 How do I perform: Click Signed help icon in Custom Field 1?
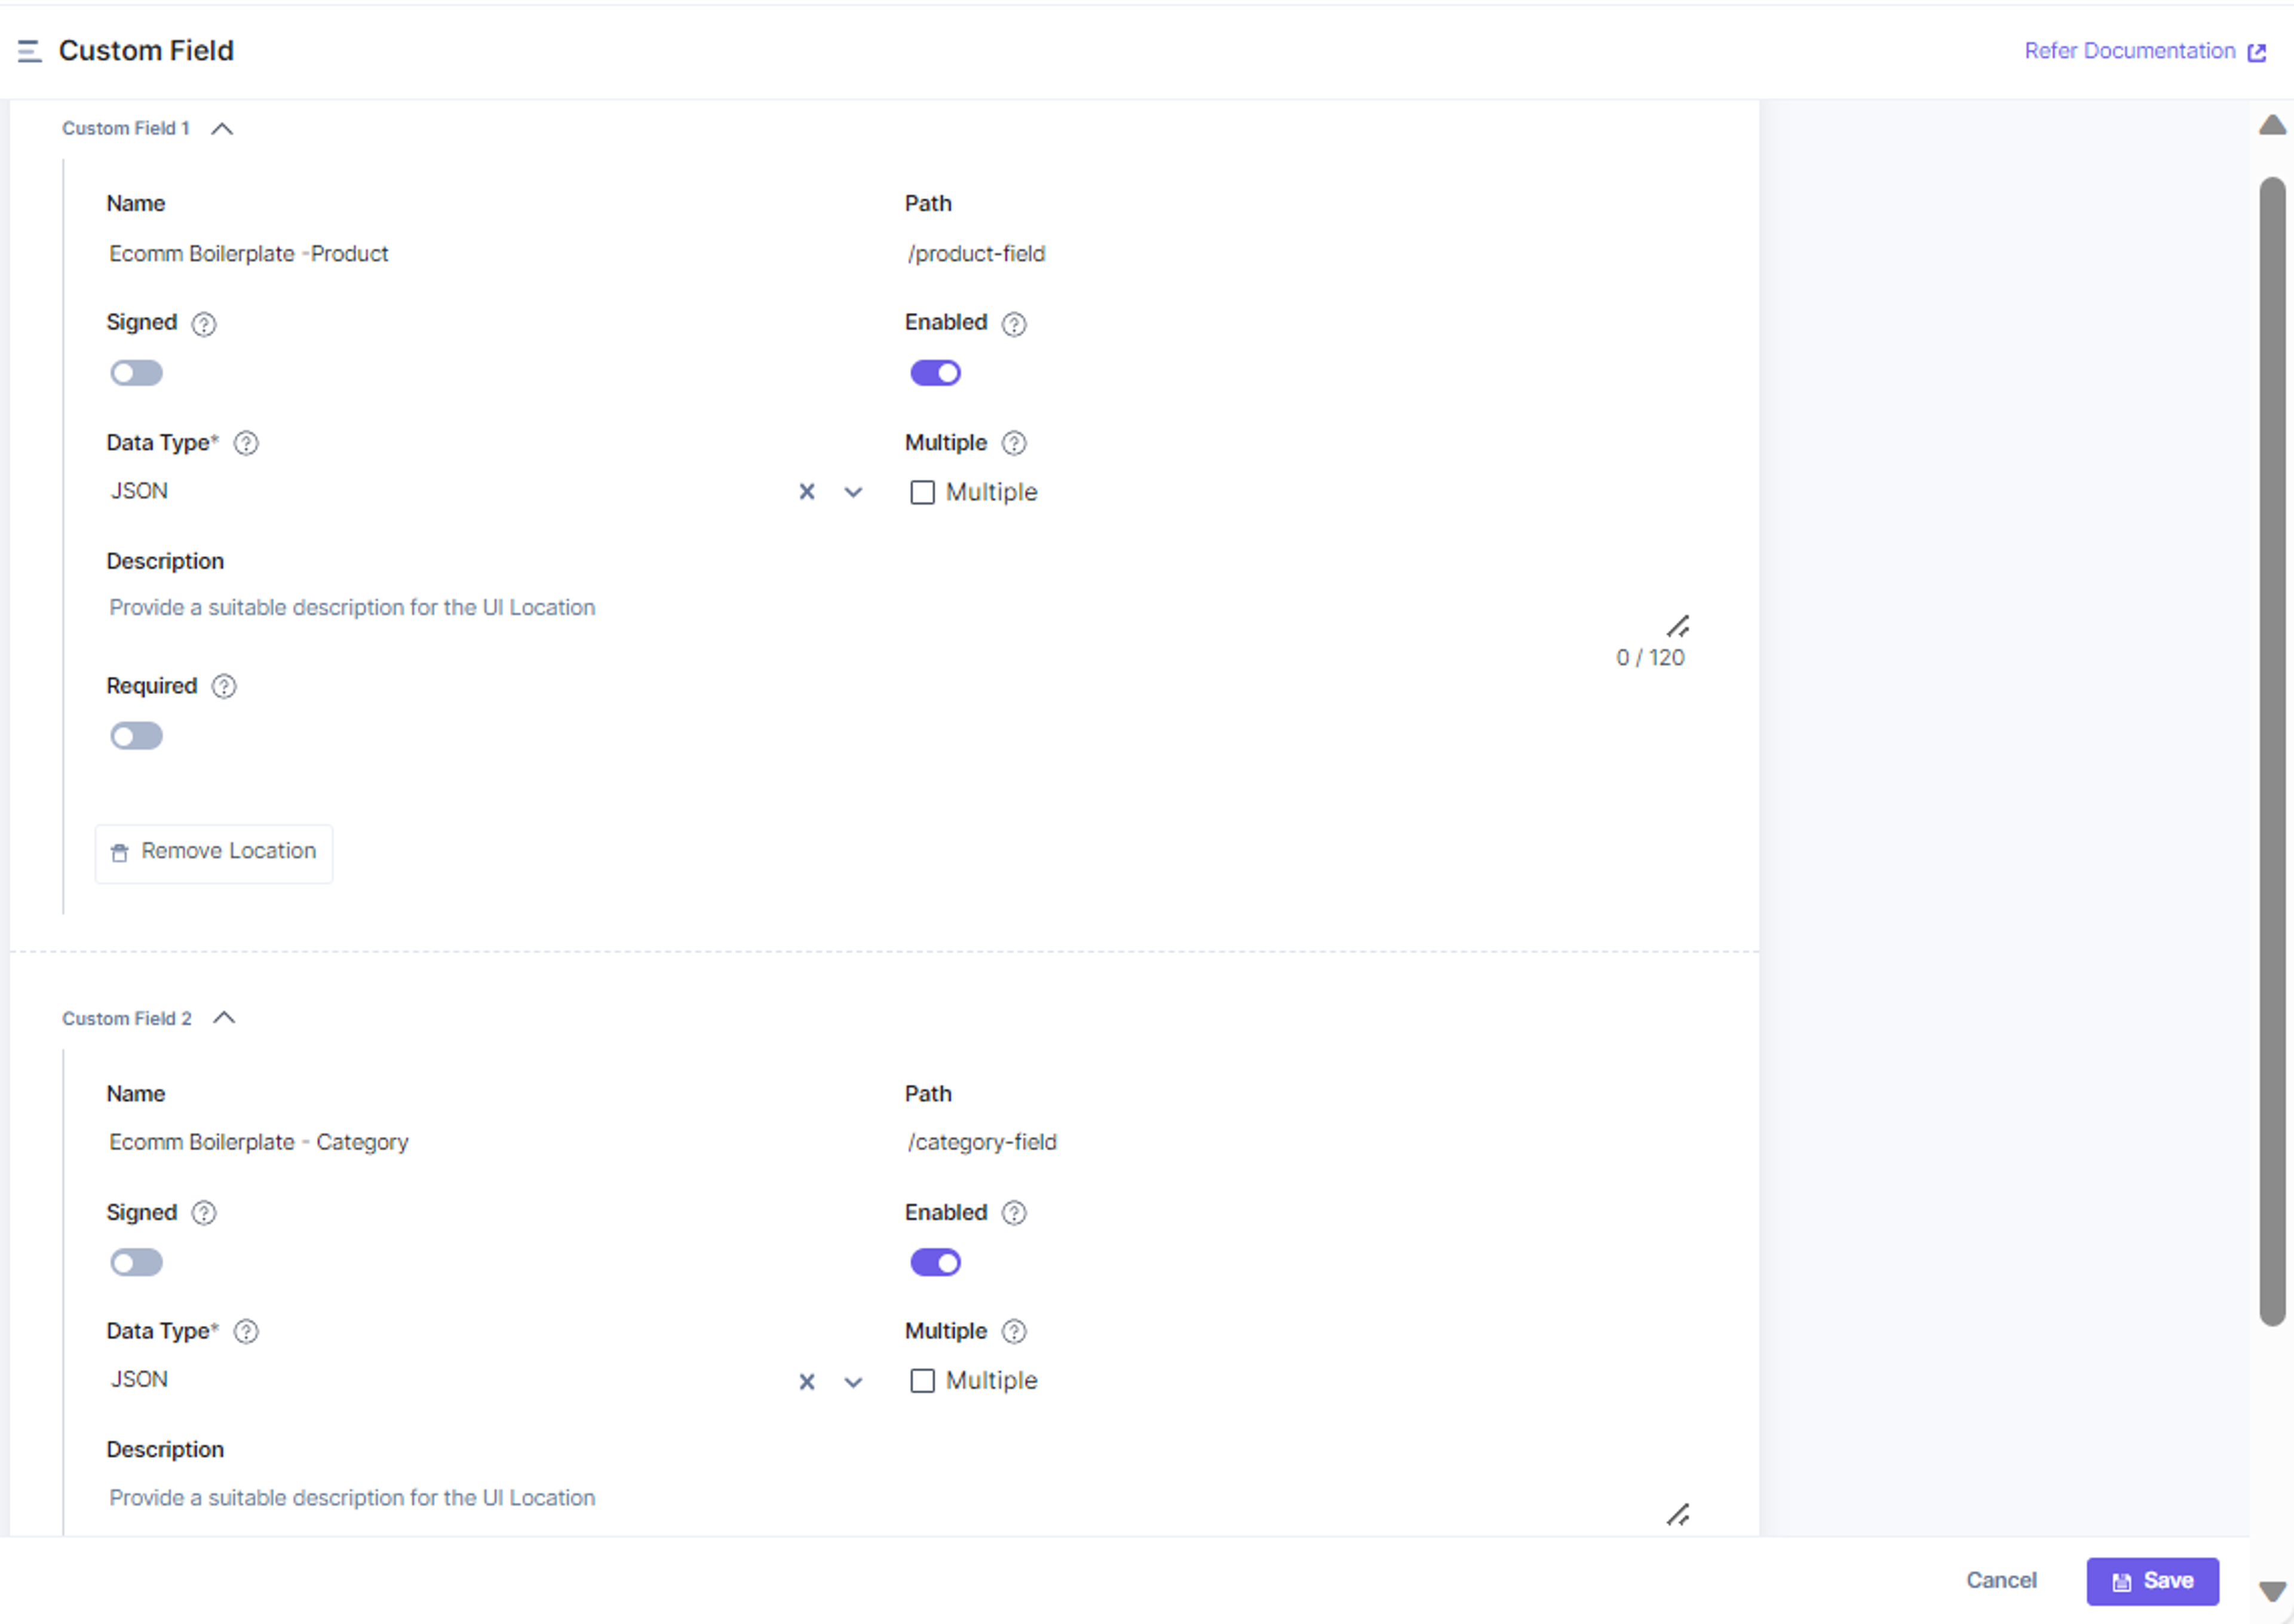coord(204,324)
